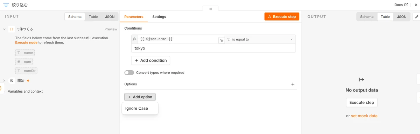Screen dimensions: 420x134
Task: Toggle Convert types where required
Action: coord(129,73)
